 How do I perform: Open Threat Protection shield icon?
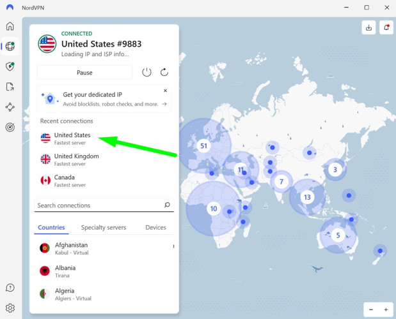tap(10, 66)
